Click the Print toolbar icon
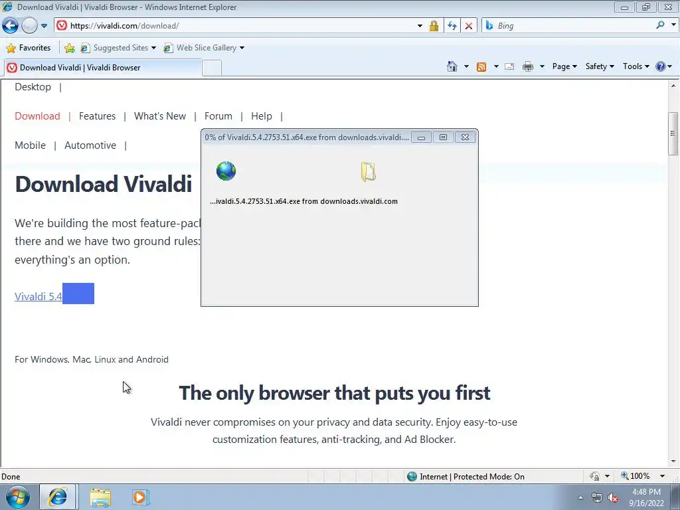Screen dimensions: 680x510 (528, 66)
